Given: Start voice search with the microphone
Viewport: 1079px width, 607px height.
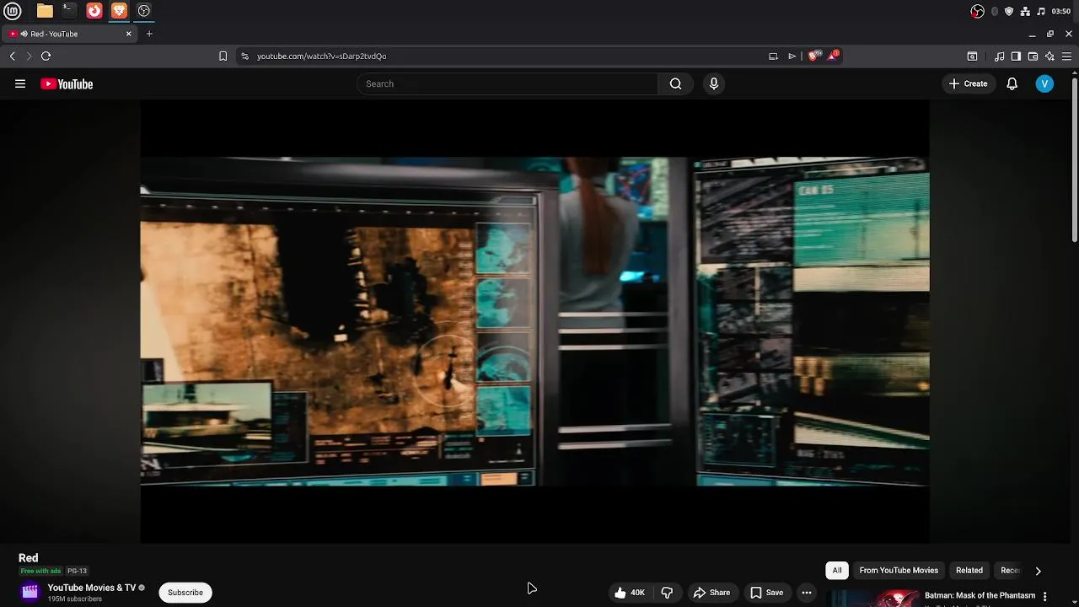Looking at the screenshot, I should [x=714, y=83].
